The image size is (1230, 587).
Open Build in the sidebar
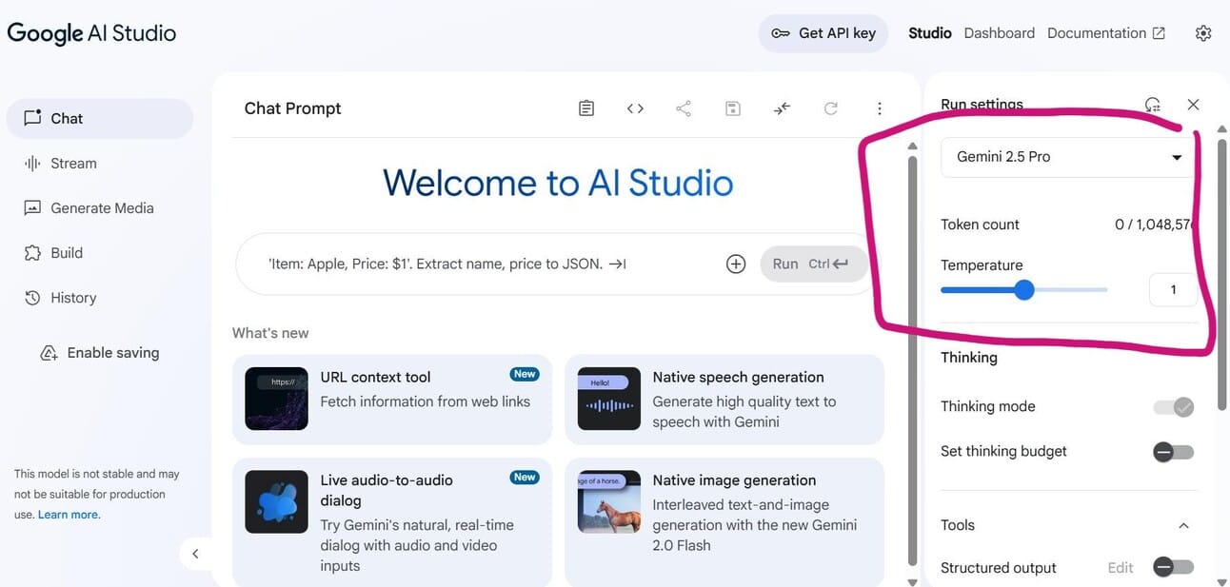[x=100, y=253]
